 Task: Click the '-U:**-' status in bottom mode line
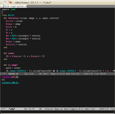point(3,109)
